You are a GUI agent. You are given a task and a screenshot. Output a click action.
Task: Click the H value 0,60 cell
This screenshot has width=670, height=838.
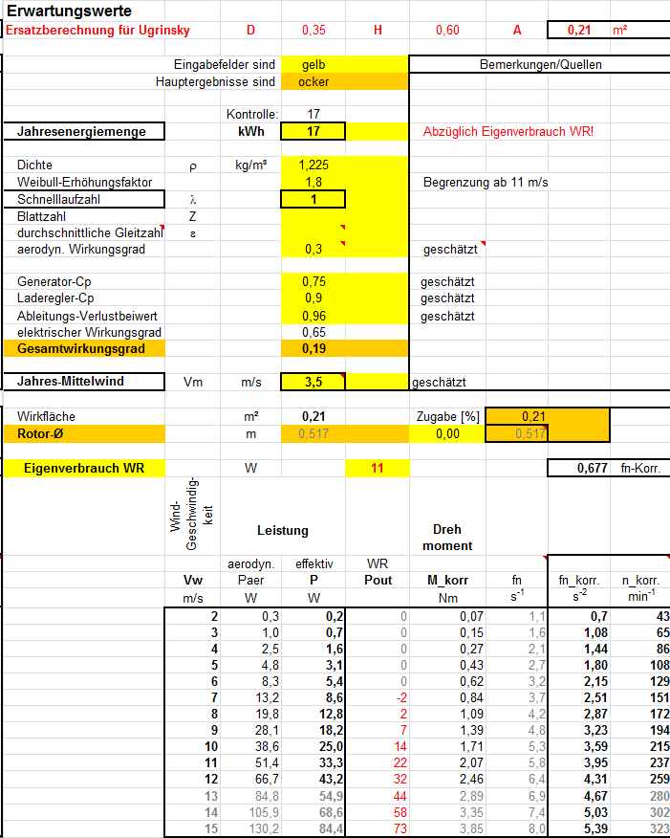coord(447,30)
